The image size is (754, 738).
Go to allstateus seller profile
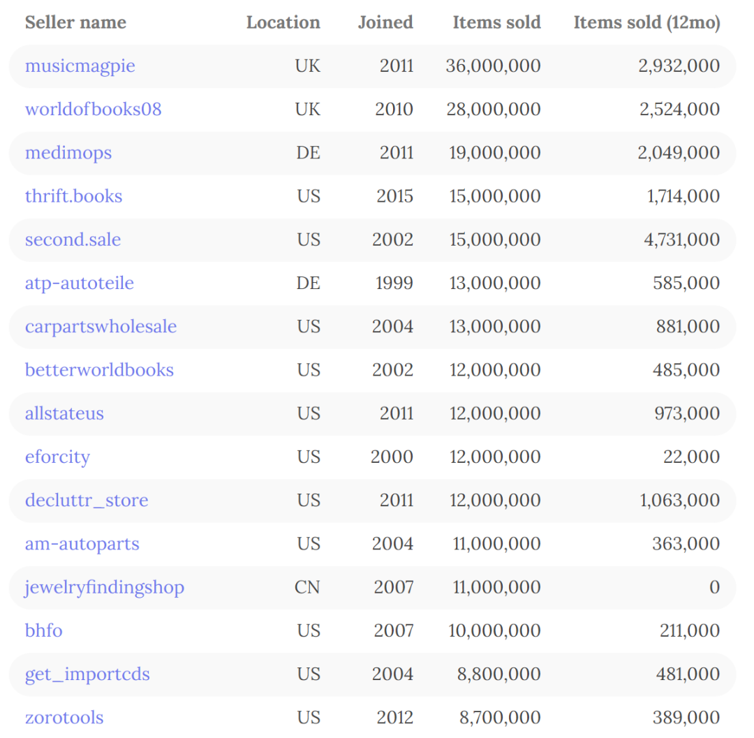64,413
